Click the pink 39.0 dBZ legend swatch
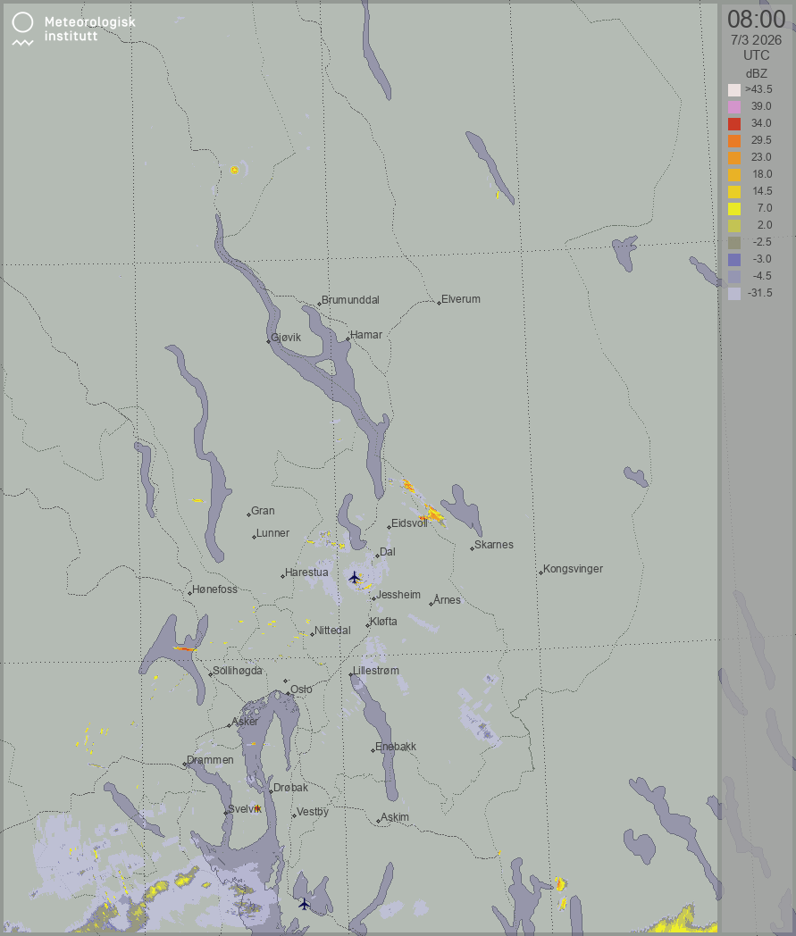Viewport: 796px width, 936px height. tap(734, 106)
